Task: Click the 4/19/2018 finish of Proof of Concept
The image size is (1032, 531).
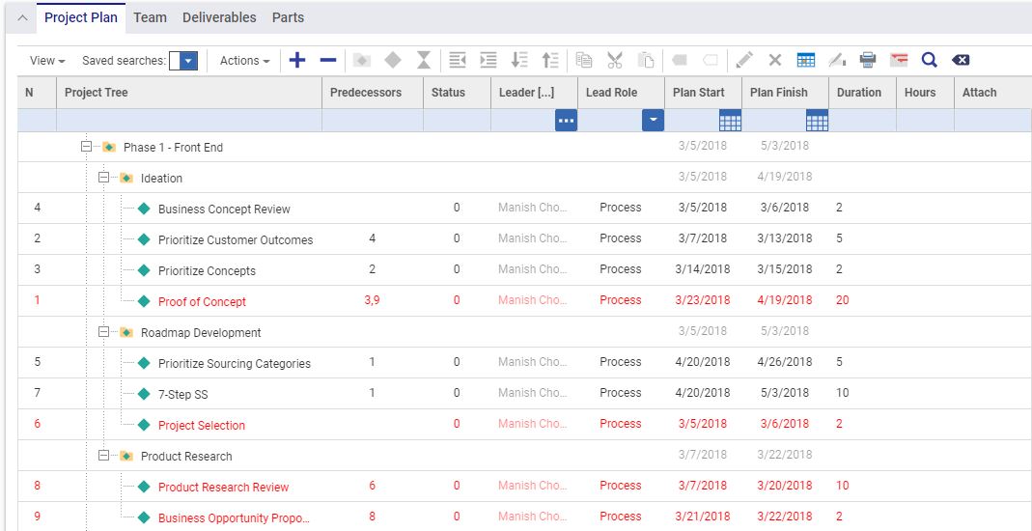Action: tap(785, 300)
